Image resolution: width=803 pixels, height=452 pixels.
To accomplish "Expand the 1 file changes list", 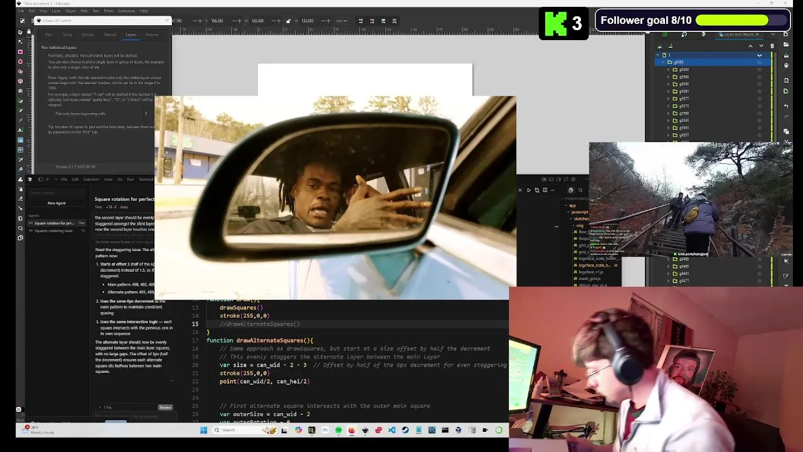I will (107, 407).
